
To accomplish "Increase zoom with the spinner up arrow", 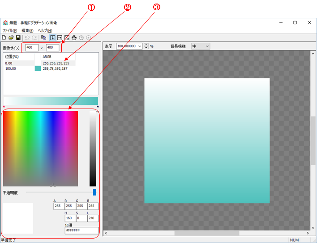I will [x=146, y=45].
